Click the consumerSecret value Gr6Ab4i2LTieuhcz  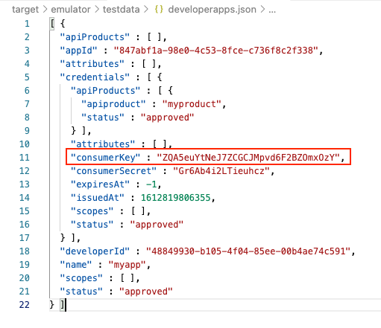point(221,171)
